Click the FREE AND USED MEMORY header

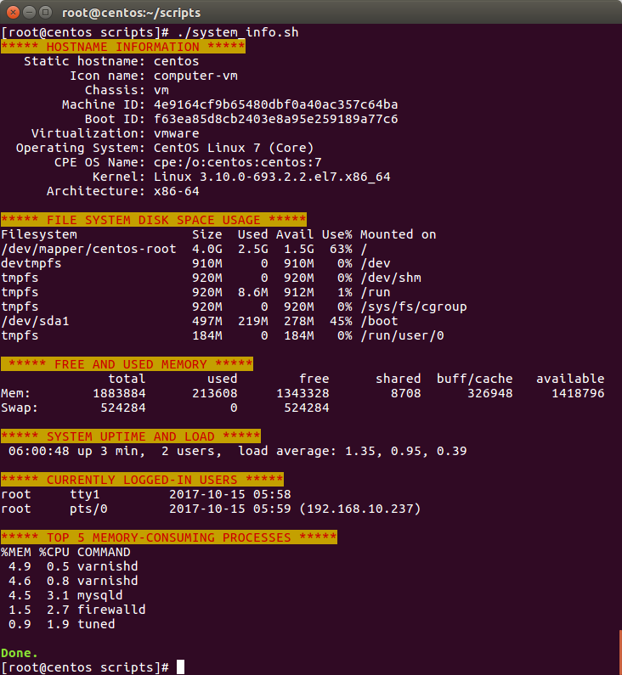point(127,364)
